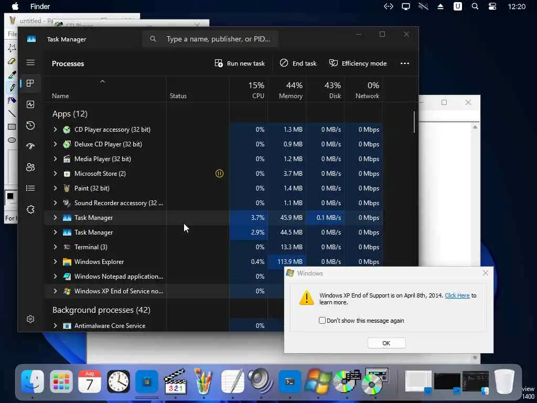Open Calendar icon in the dock
Viewport: 537px width, 403px height.
tap(90, 381)
